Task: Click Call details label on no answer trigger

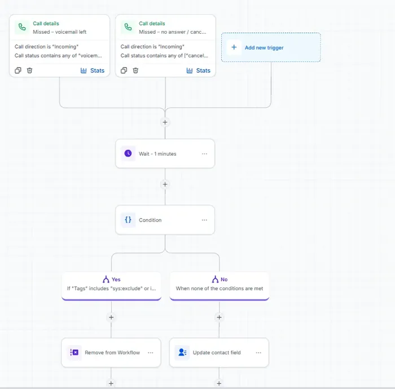Action: [152, 24]
